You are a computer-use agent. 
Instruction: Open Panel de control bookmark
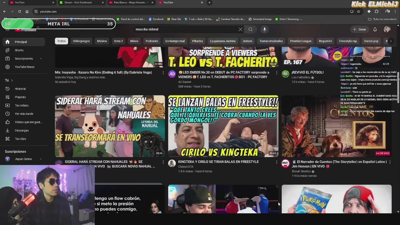click(131, 19)
